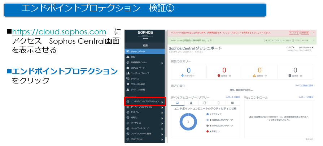The image size is (323, 146).
Task: Click the download icon for デバイスの保護
Action: 128,90
